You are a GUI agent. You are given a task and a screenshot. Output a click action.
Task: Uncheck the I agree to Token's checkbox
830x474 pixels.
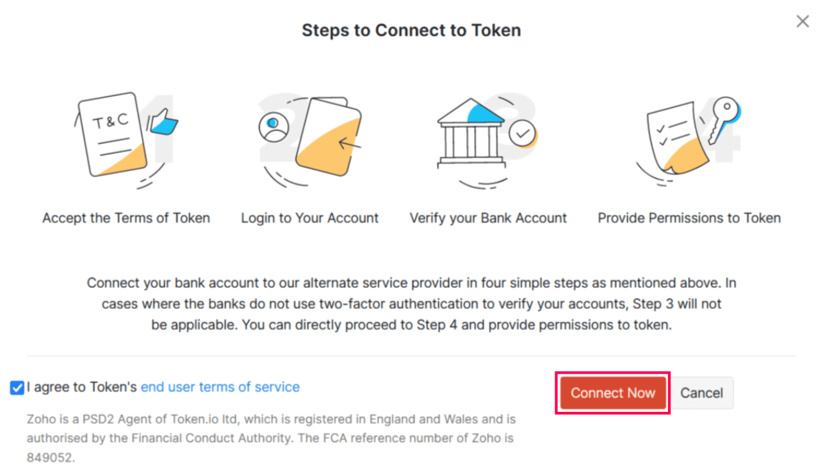coord(17,386)
